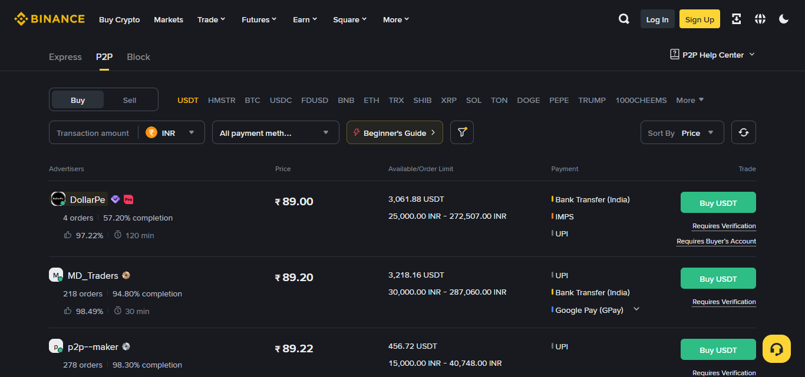Click the Transaction amount input field
This screenshot has width=805, height=377.
(93, 132)
